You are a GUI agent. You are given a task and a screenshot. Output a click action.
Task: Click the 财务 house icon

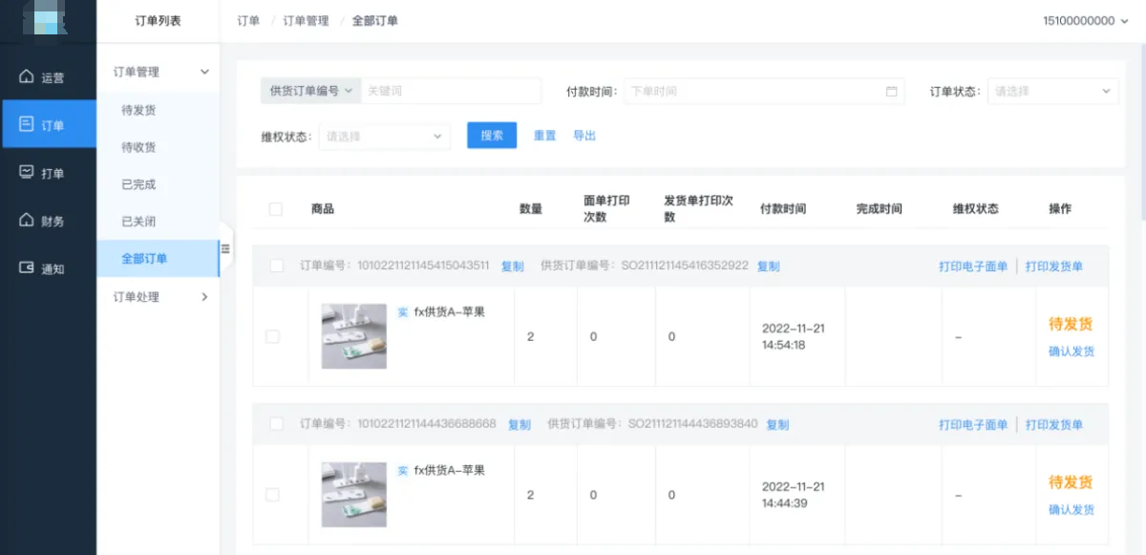coord(27,220)
